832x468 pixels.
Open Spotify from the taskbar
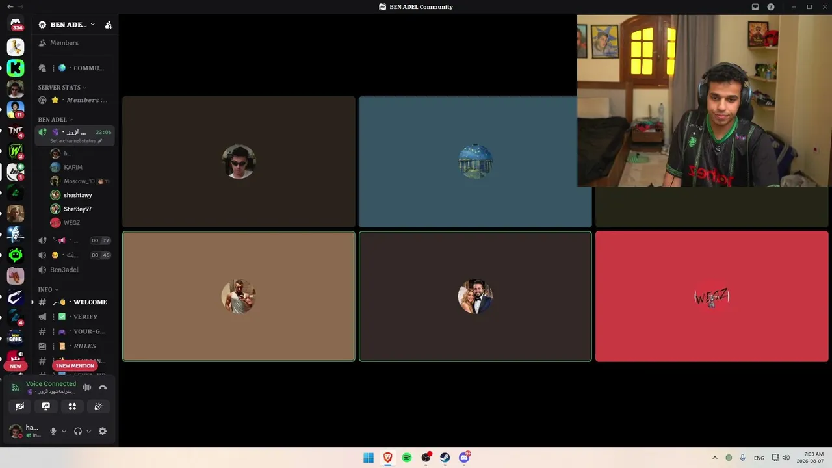(407, 458)
